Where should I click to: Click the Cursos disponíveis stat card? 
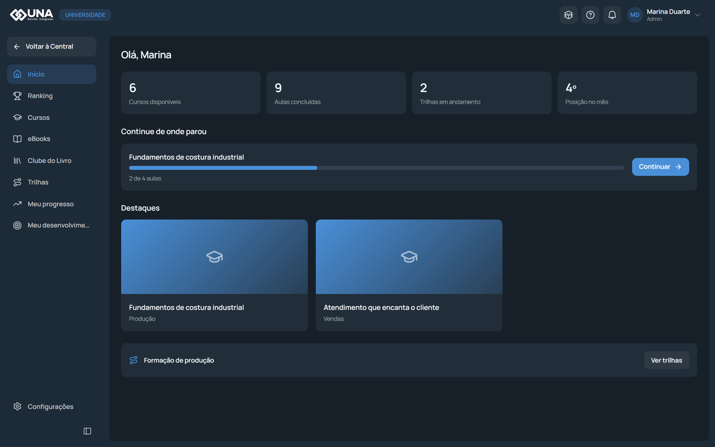(191, 93)
